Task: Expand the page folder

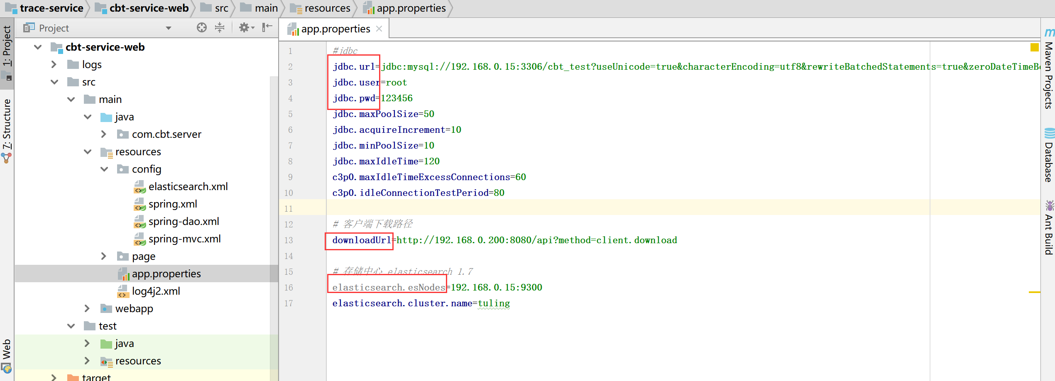Action: tap(104, 256)
